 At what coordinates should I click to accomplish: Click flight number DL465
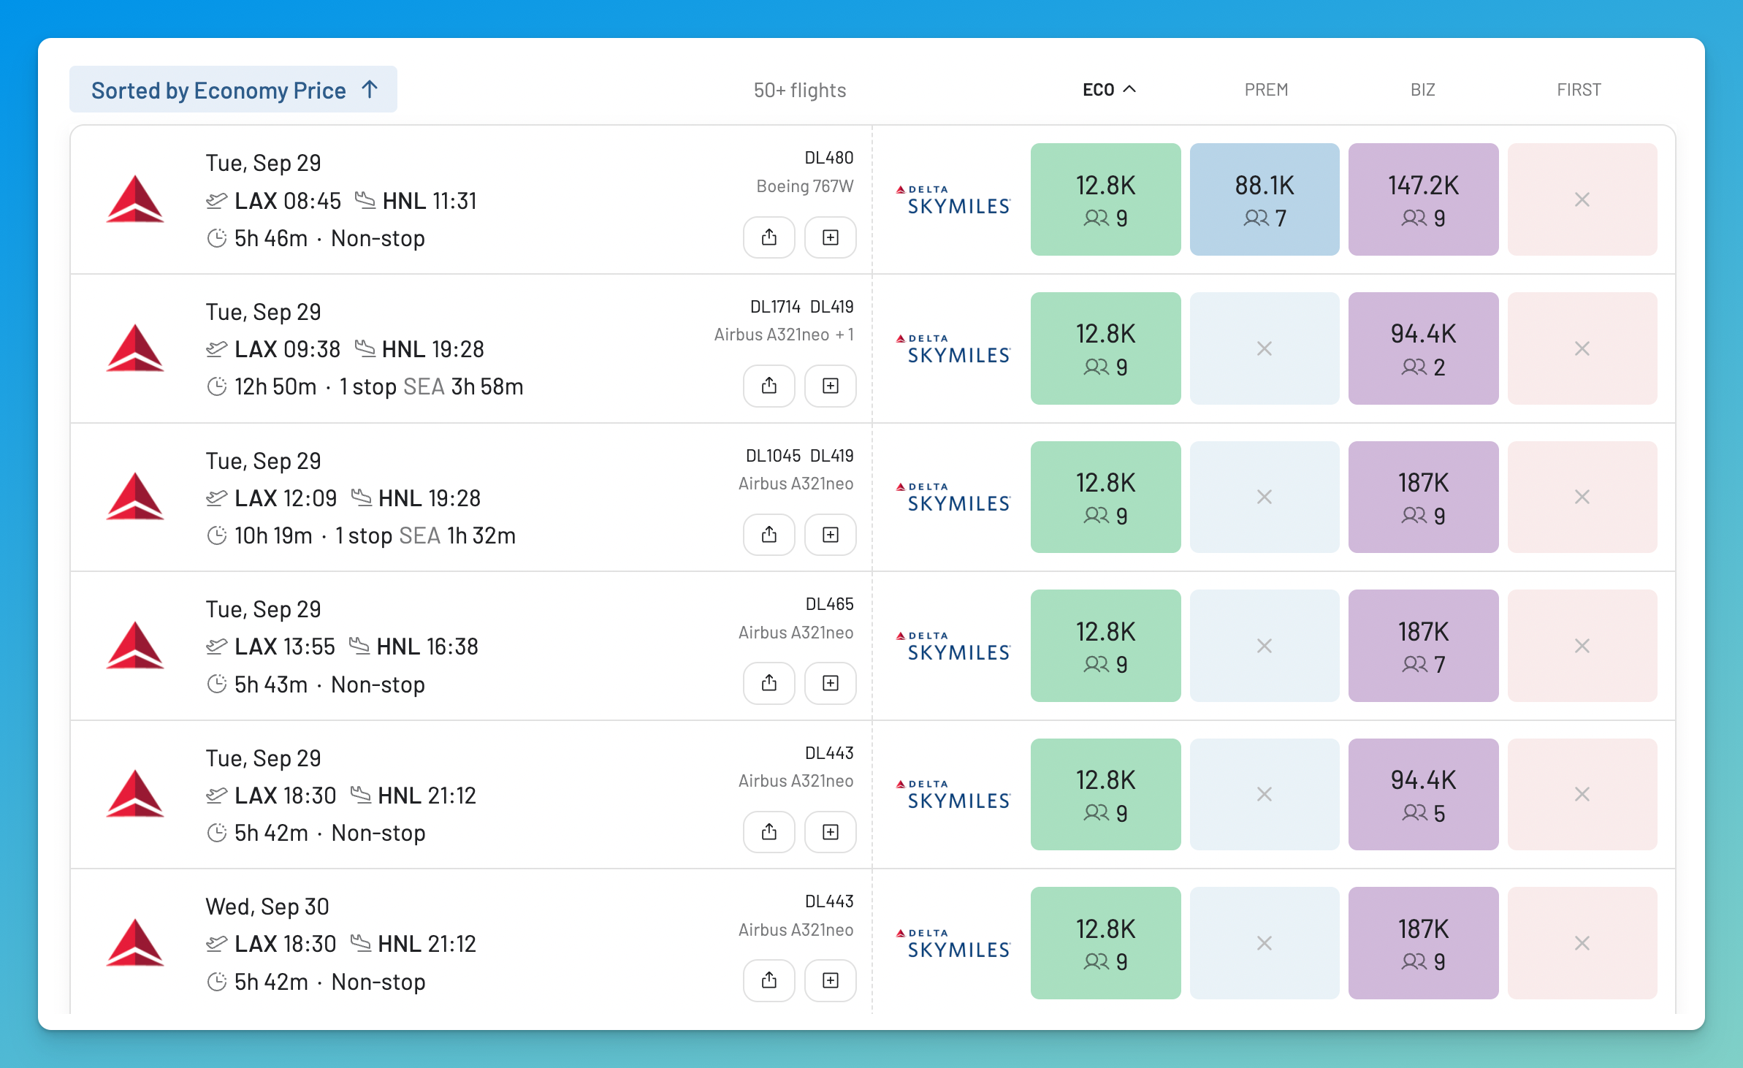pos(829,604)
